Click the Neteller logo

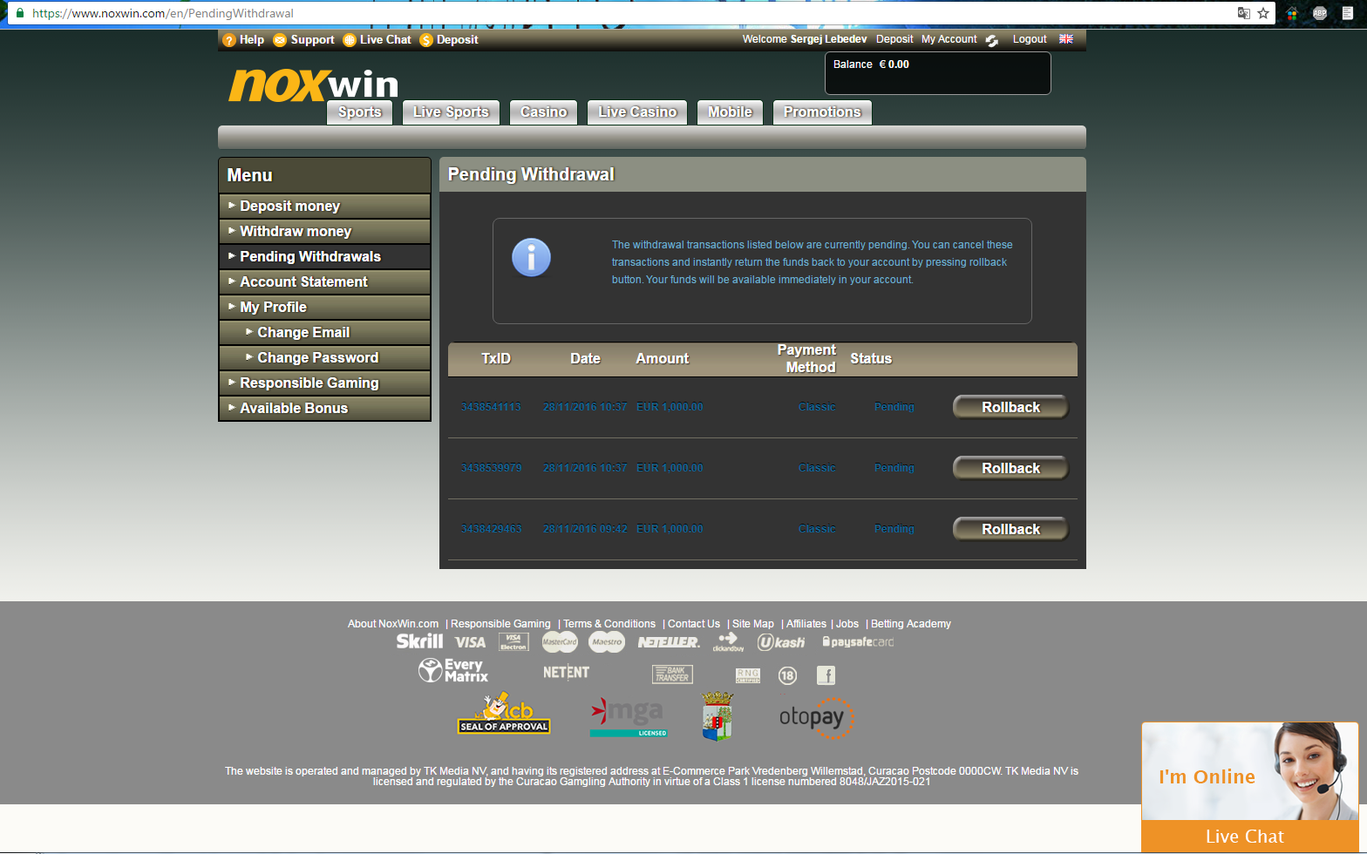point(669,642)
